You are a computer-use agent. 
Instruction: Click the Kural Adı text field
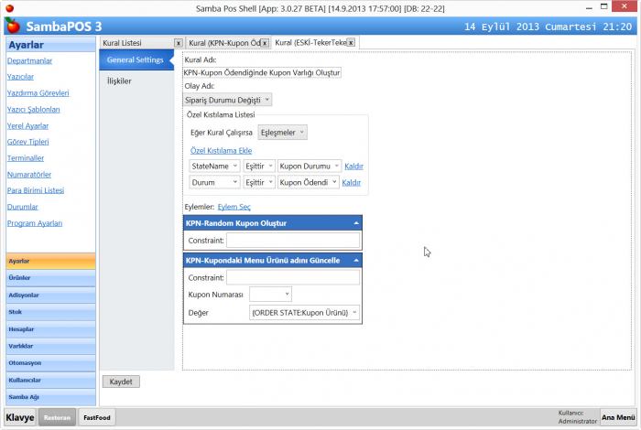pyautogui.click(x=262, y=72)
